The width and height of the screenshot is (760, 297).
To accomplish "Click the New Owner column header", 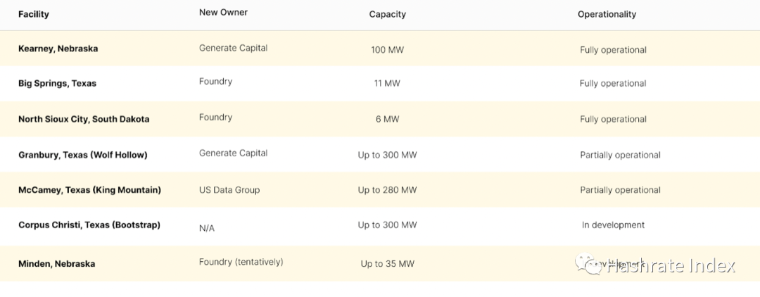I will click(x=223, y=13).
